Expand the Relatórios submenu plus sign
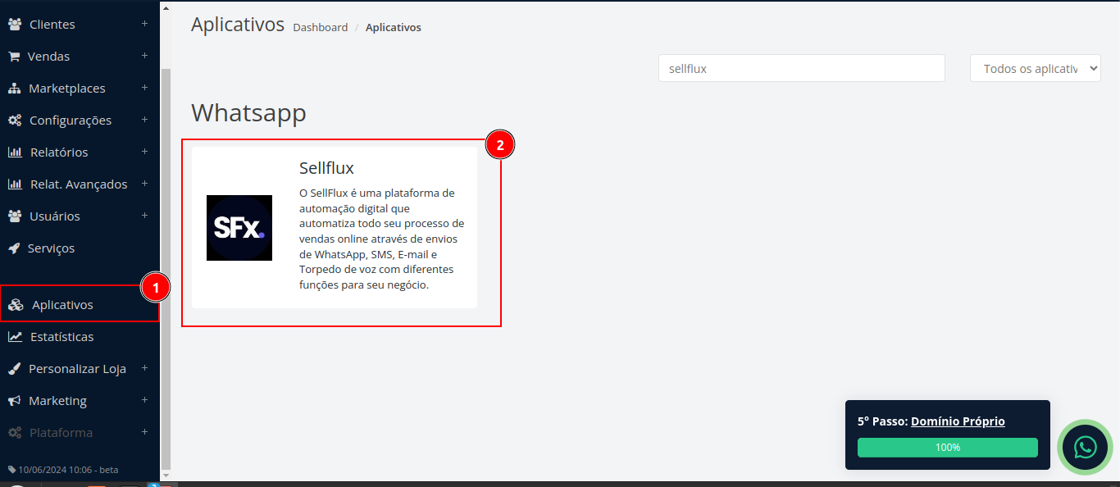 pos(144,152)
